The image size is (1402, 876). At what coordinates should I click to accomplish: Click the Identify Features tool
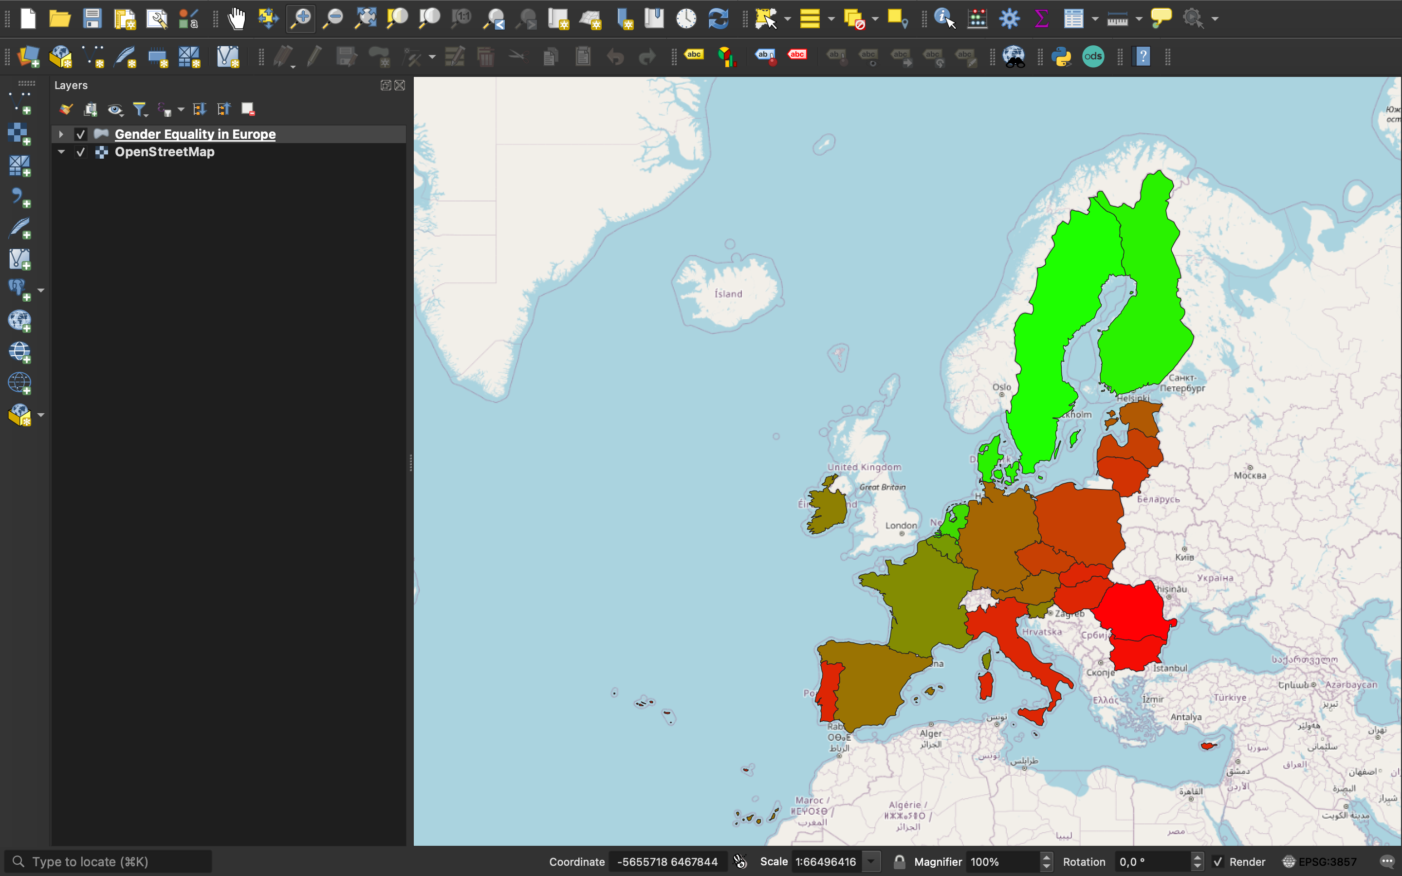(944, 18)
